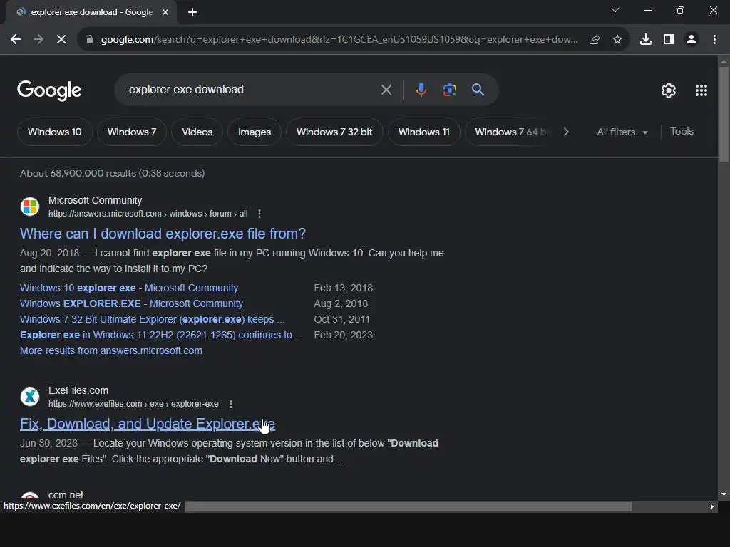The image size is (730, 547).
Task: Open Explorer.exe in Windows 11 22H2 link
Action: (161, 335)
